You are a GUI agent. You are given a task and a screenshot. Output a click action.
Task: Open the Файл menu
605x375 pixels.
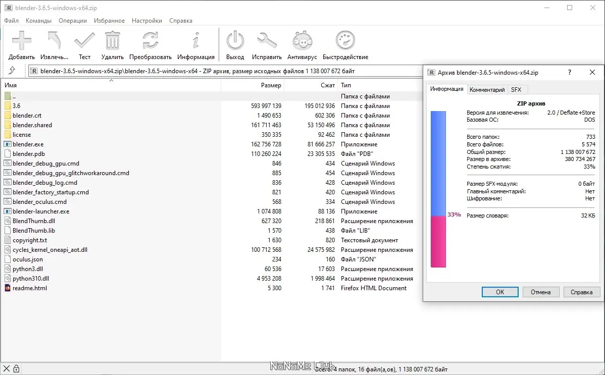[x=12, y=21]
